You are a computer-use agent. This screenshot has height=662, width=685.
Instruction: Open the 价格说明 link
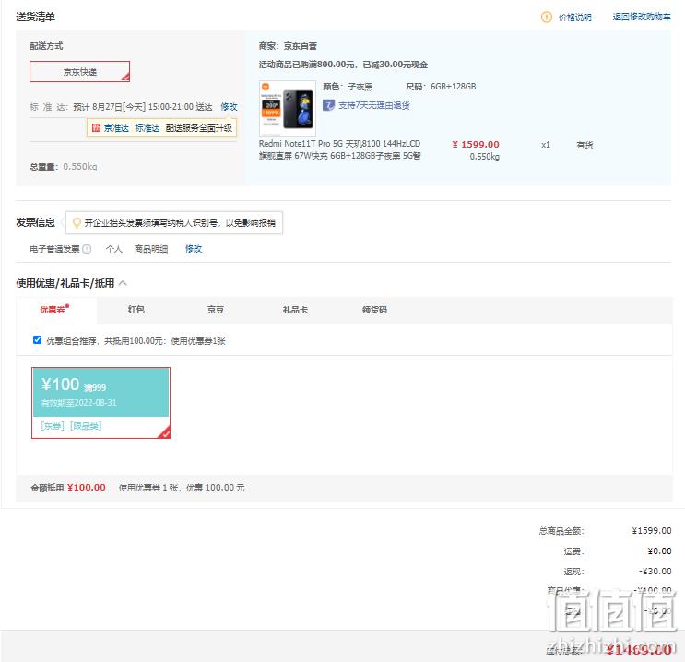(575, 17)
